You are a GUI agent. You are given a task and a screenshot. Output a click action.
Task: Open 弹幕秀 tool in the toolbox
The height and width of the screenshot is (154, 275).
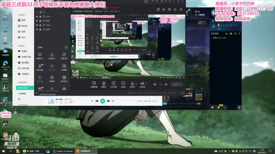[52, 79]
